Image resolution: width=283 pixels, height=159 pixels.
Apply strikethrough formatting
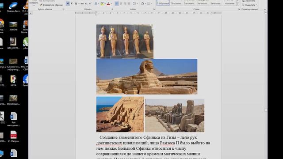[82, 4]
